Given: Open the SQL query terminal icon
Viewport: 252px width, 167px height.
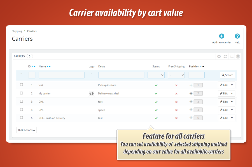Looking at the screenshot, I should click(x=232, y=57).
